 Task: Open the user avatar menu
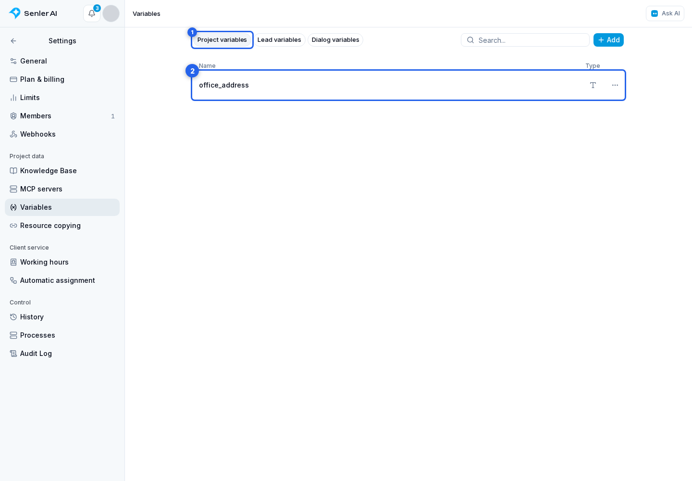pyautogui.click(x=111, y=13)
